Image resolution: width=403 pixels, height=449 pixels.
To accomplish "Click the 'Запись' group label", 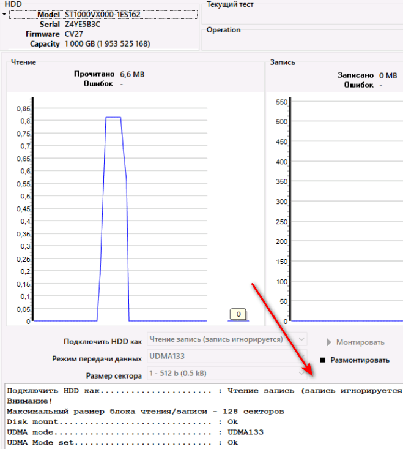I will 283,62.
